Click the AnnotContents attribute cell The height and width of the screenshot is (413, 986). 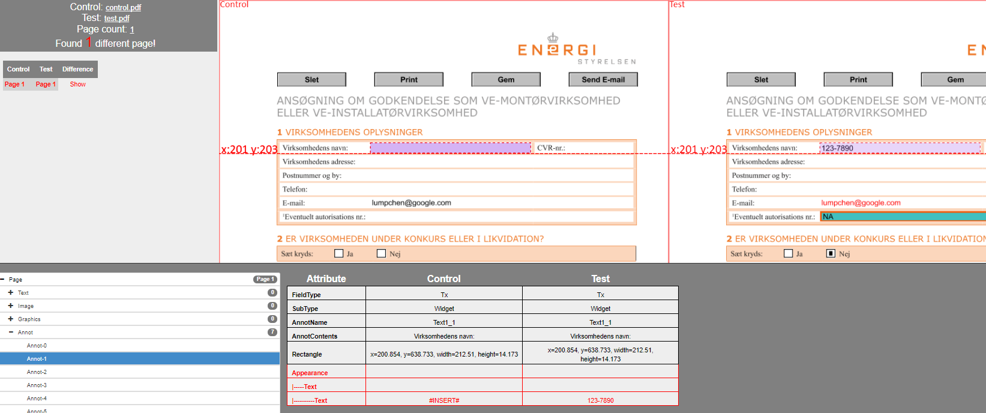tap(326, 336)
